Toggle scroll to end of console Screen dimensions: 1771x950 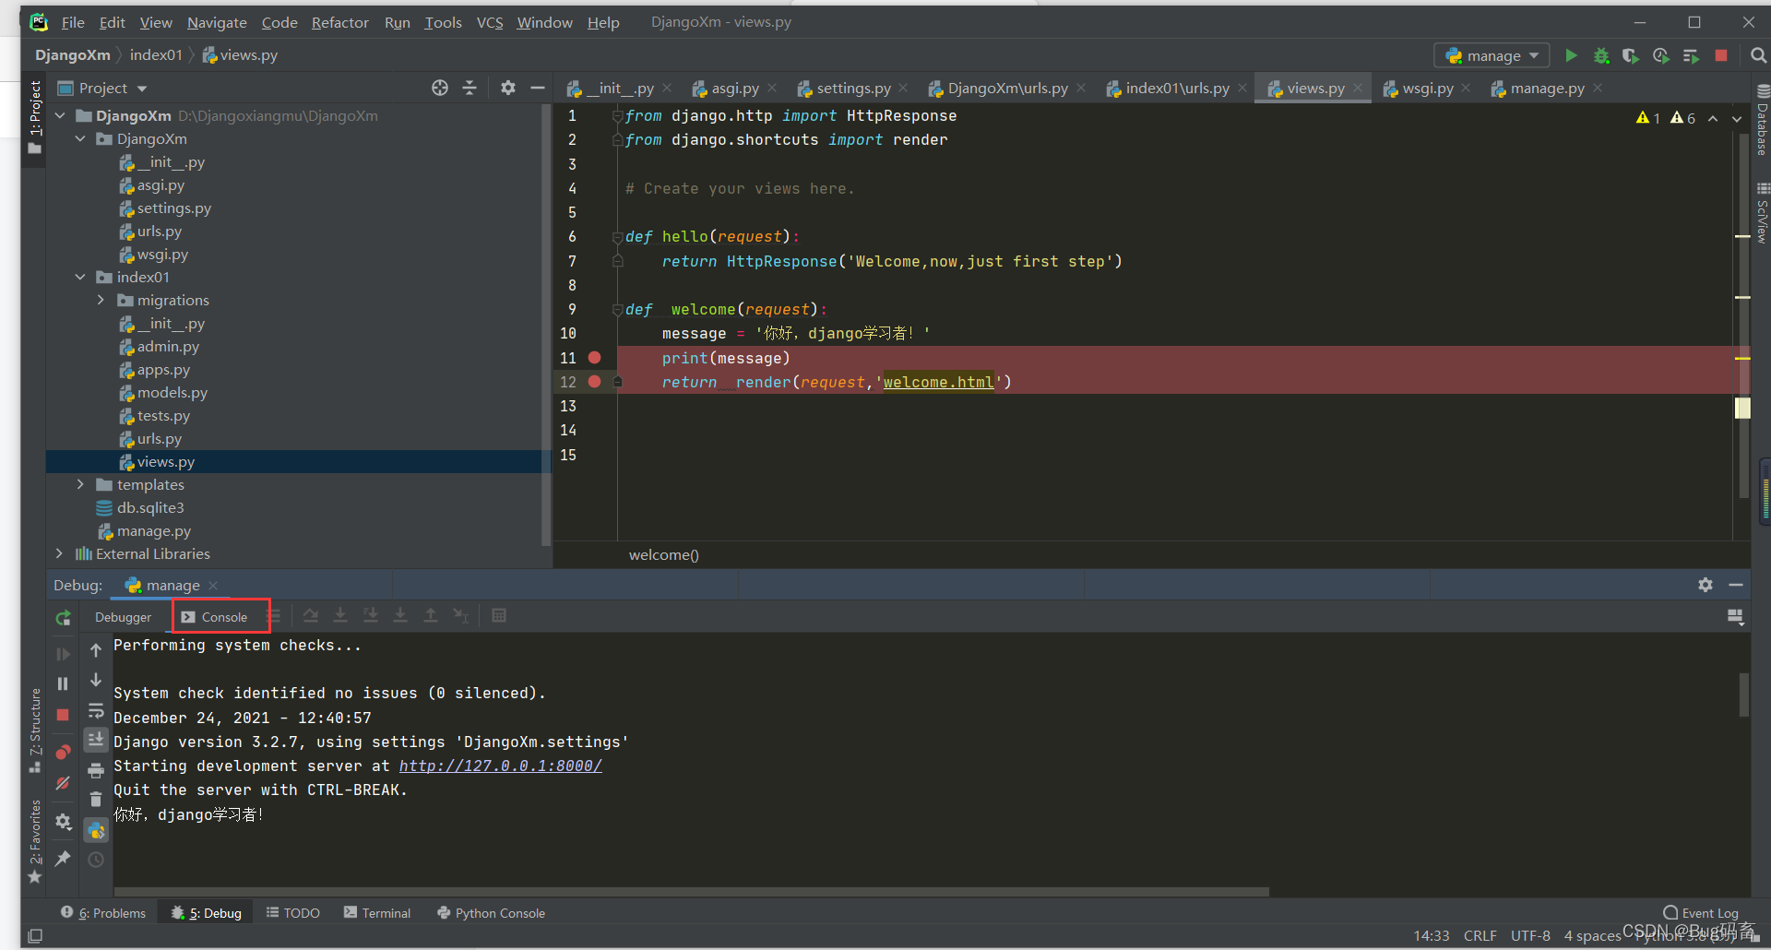(96, 740)
